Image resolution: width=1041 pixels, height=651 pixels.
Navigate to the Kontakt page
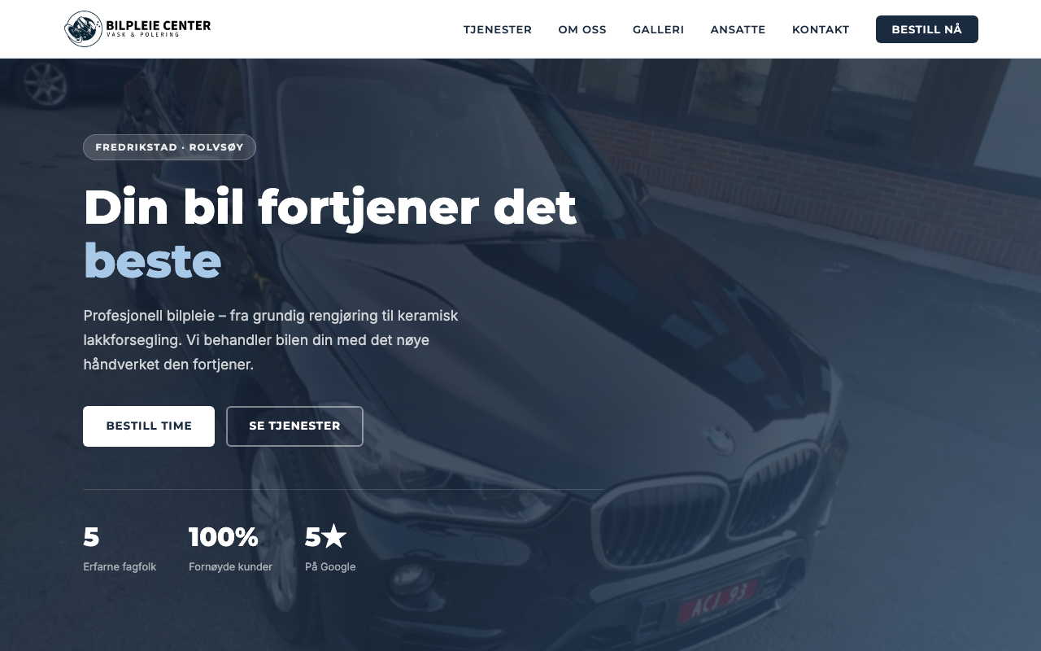[x=821, y=29]
